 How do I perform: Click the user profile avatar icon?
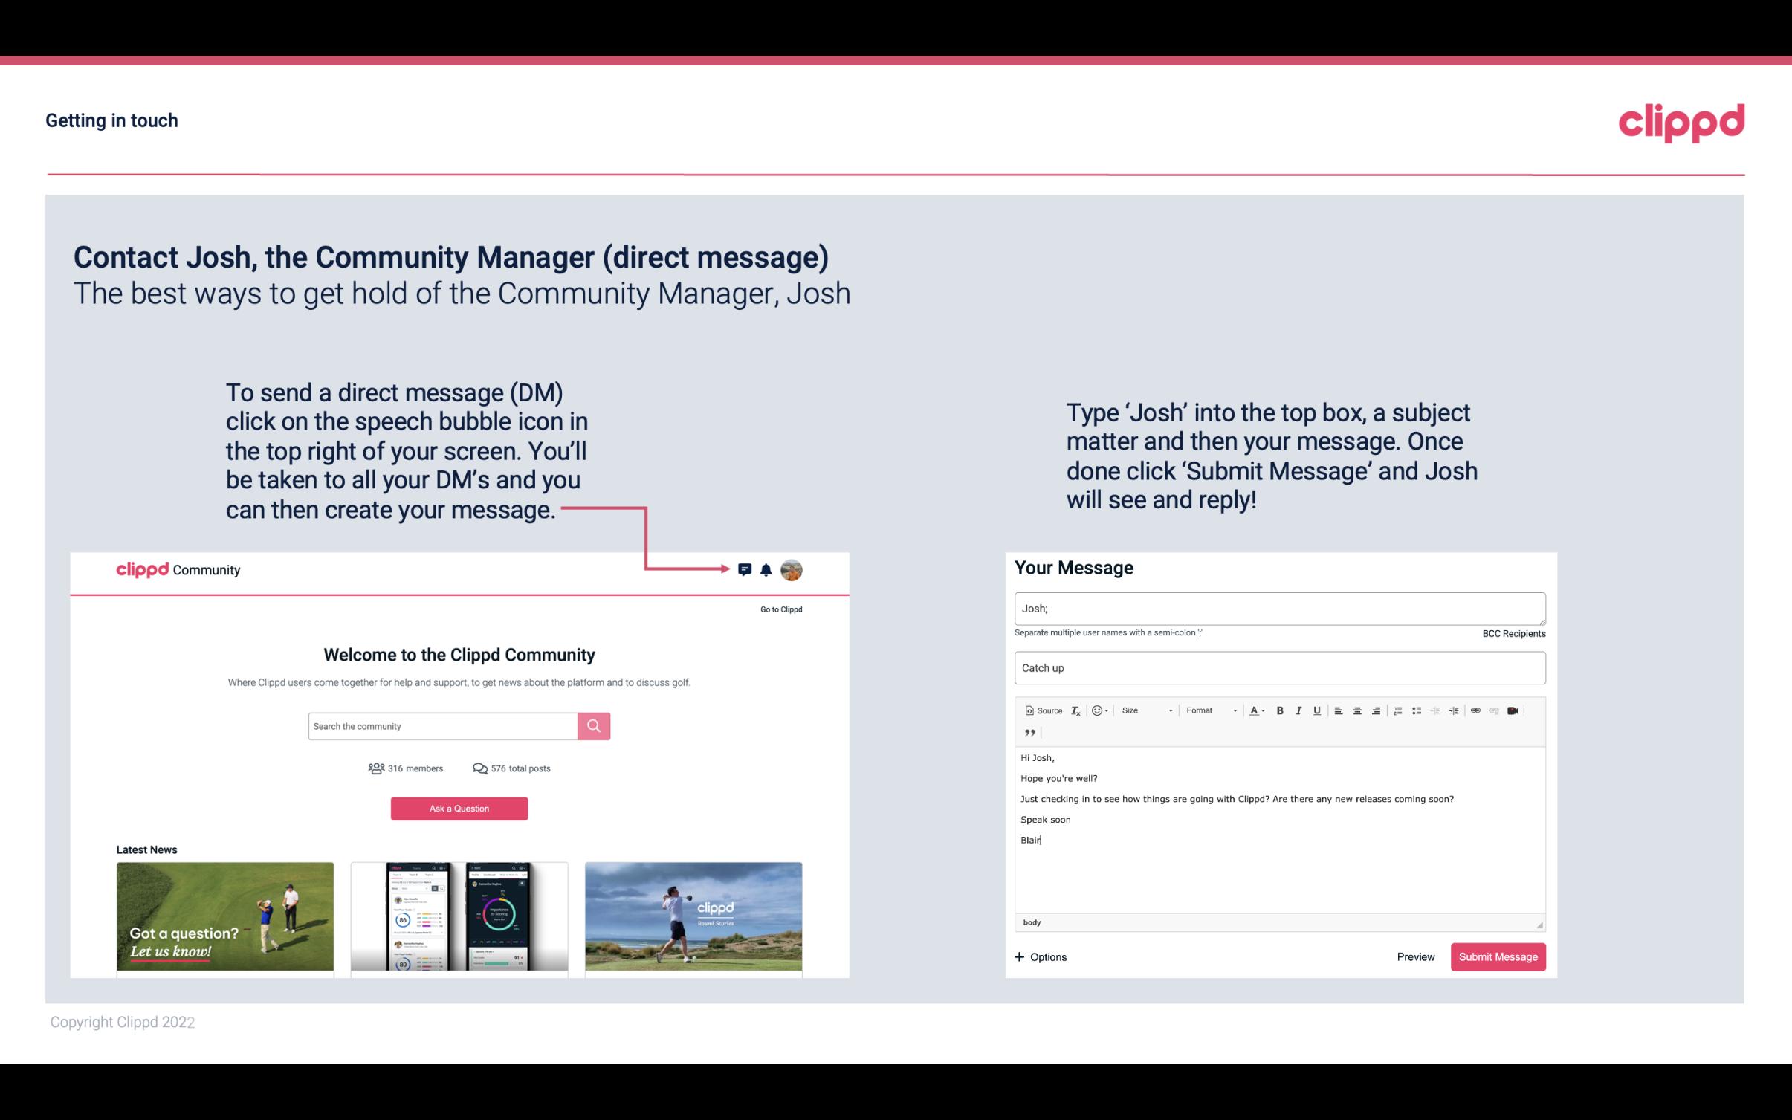coord(792,570)
